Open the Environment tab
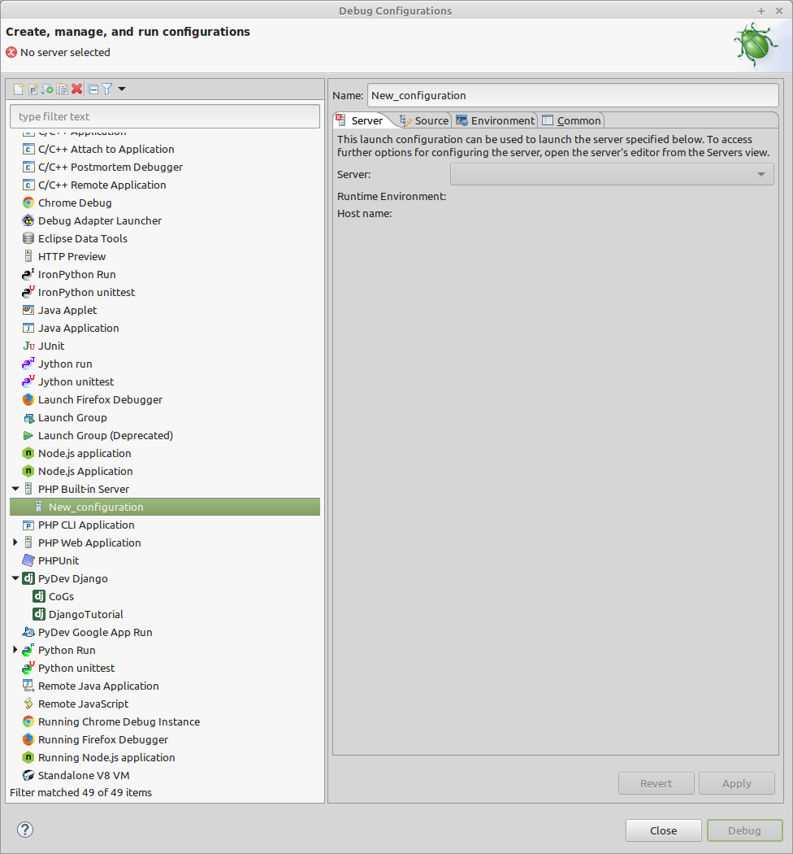The height and width of the screenshot is (854, 793). [496, 120]
